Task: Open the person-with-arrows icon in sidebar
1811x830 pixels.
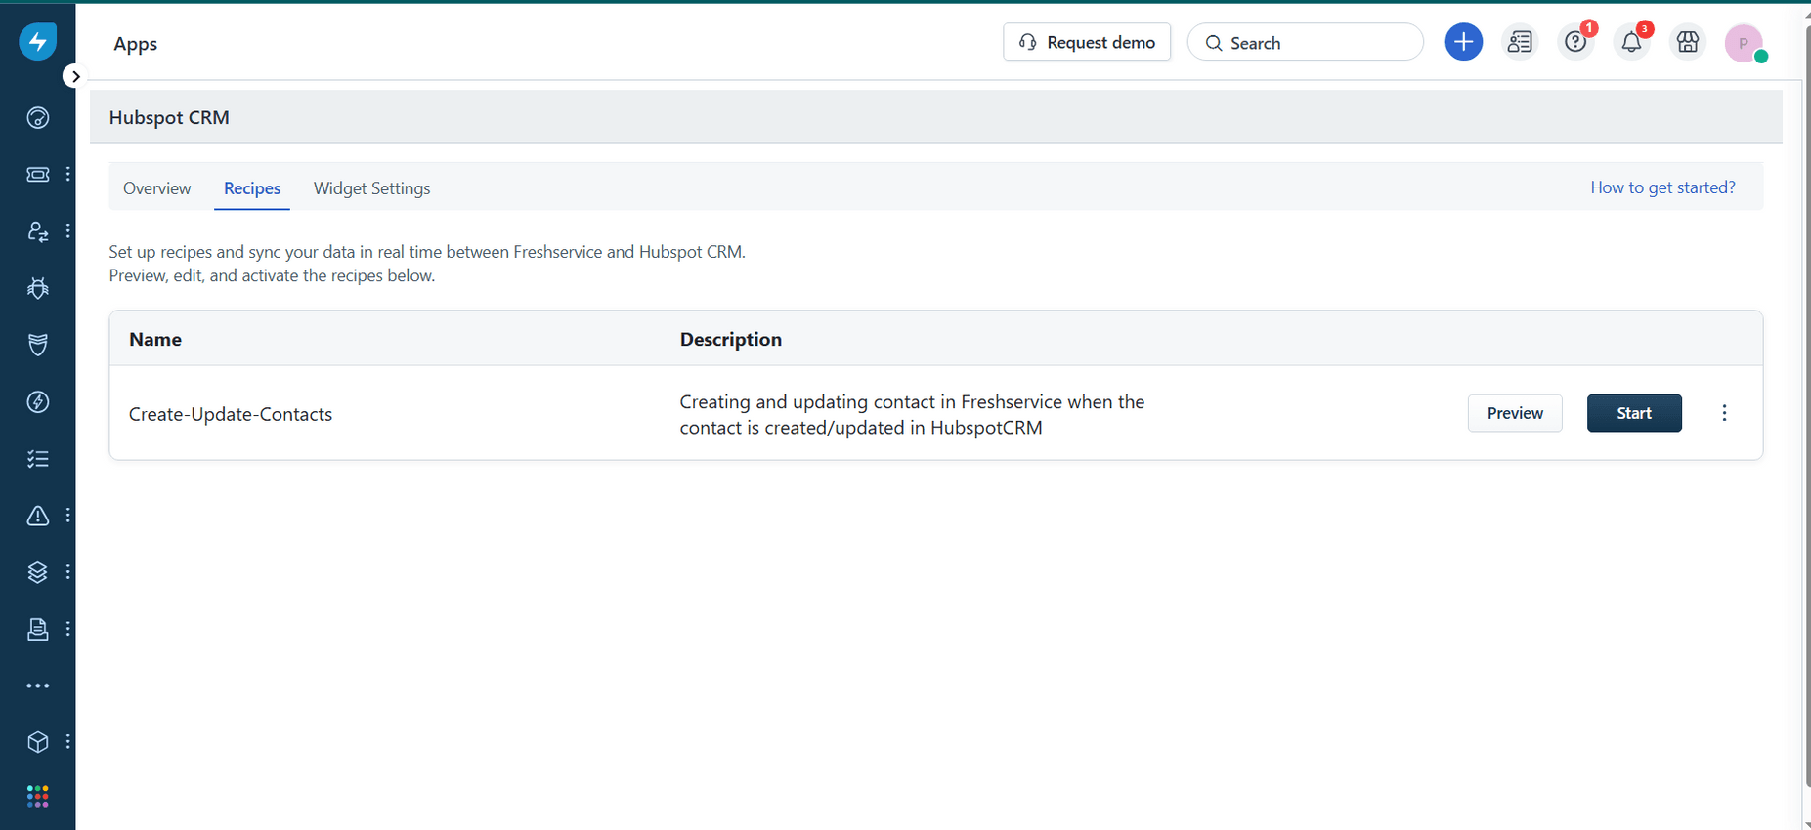Action: click(38, 231)
